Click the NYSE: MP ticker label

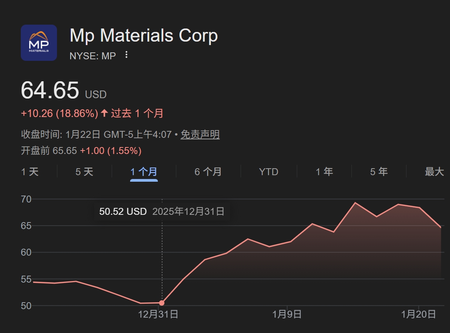tap(93, 56)
